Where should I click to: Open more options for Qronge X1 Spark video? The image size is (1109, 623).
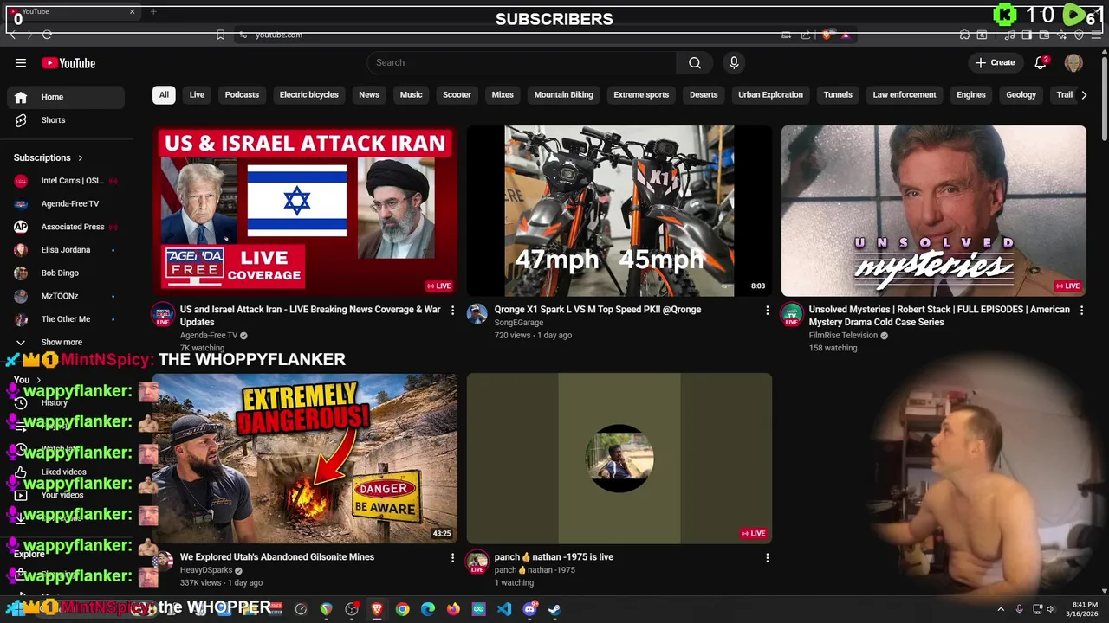coord(767,310)
